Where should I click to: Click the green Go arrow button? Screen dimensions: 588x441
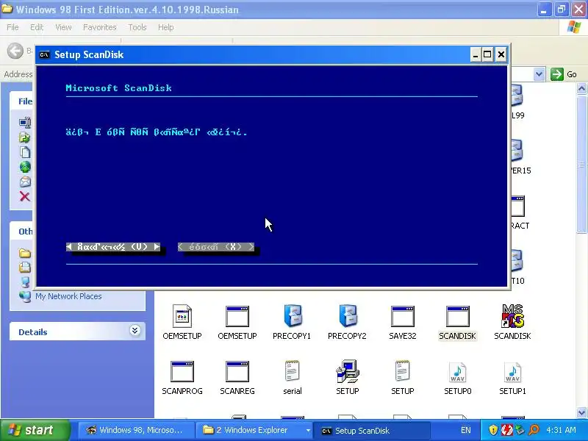pyautogui.click(x=557, y=74)
